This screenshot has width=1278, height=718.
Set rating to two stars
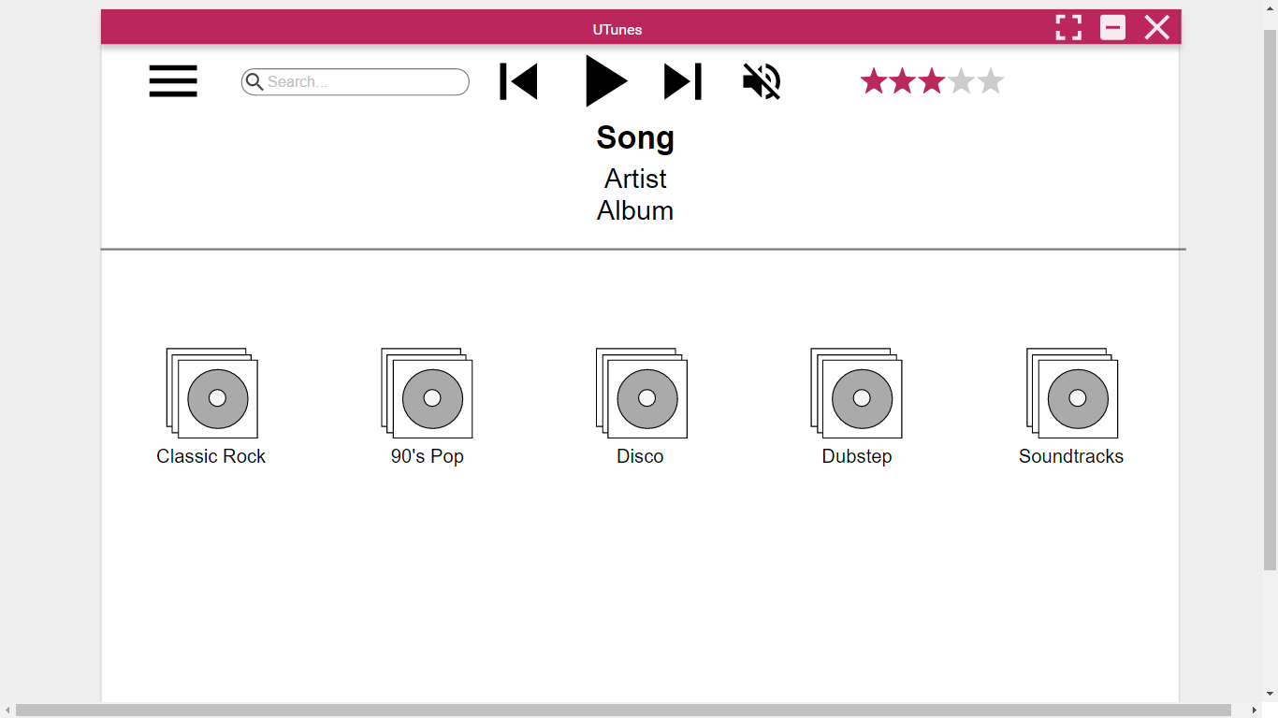coord(903,81)
